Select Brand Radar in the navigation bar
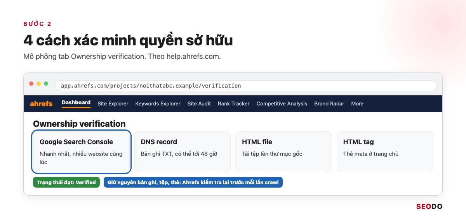 329,103
